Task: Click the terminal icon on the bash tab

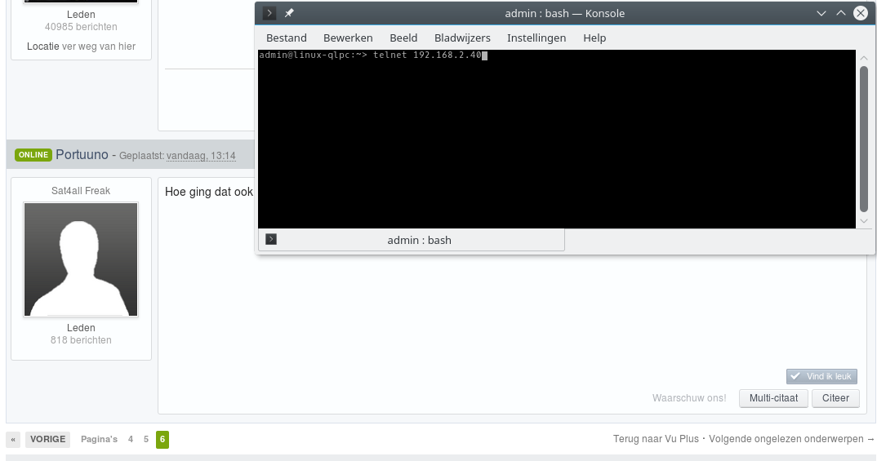Action: pyautogui.click(x=271, y=239)
